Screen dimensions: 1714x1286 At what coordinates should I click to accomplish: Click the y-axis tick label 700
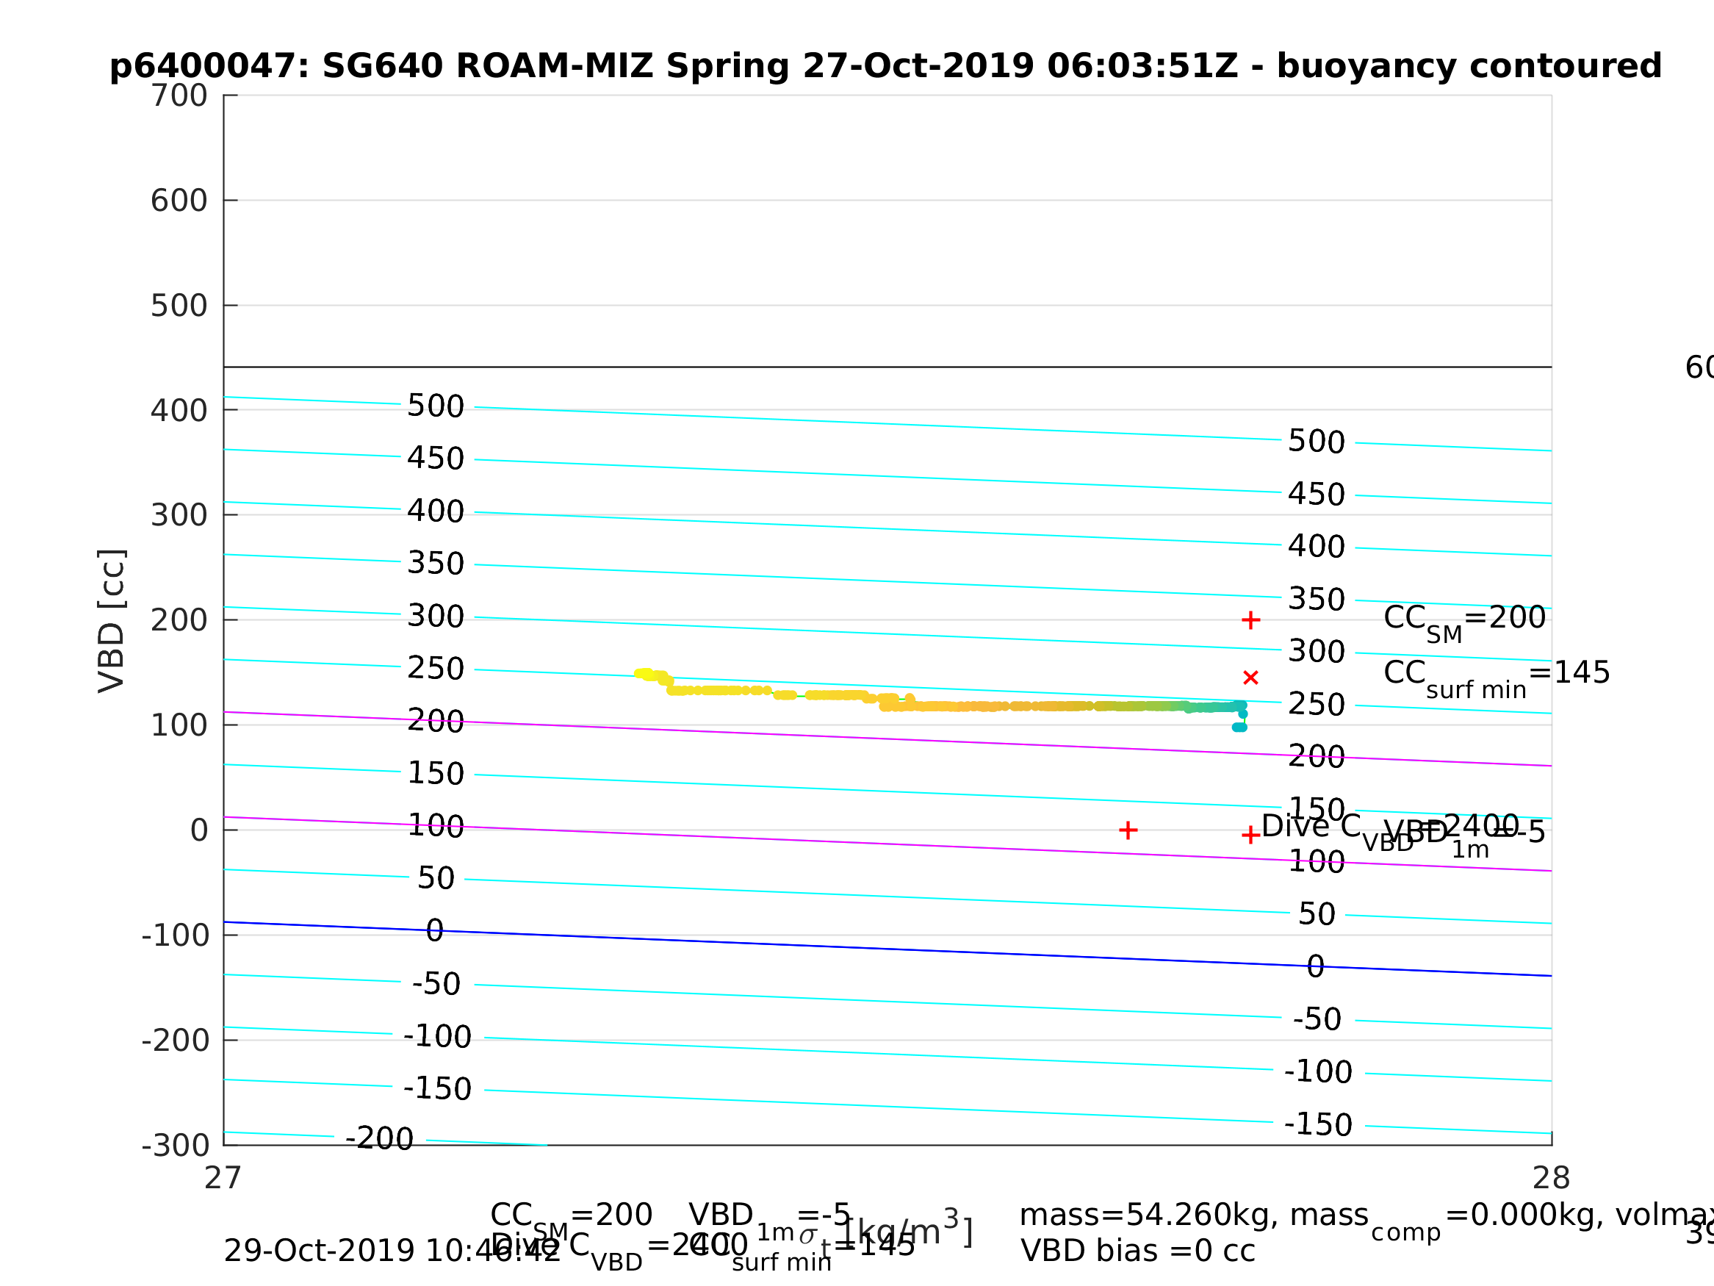(x=179, y=96)
